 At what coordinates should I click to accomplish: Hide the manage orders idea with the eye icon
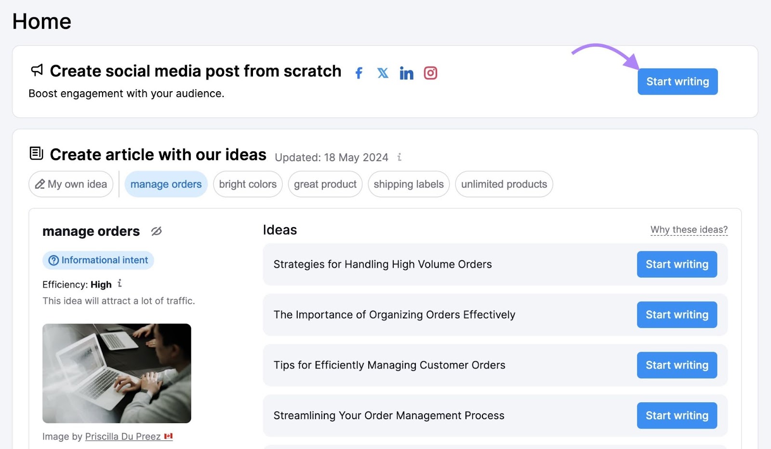coord(156,231)
